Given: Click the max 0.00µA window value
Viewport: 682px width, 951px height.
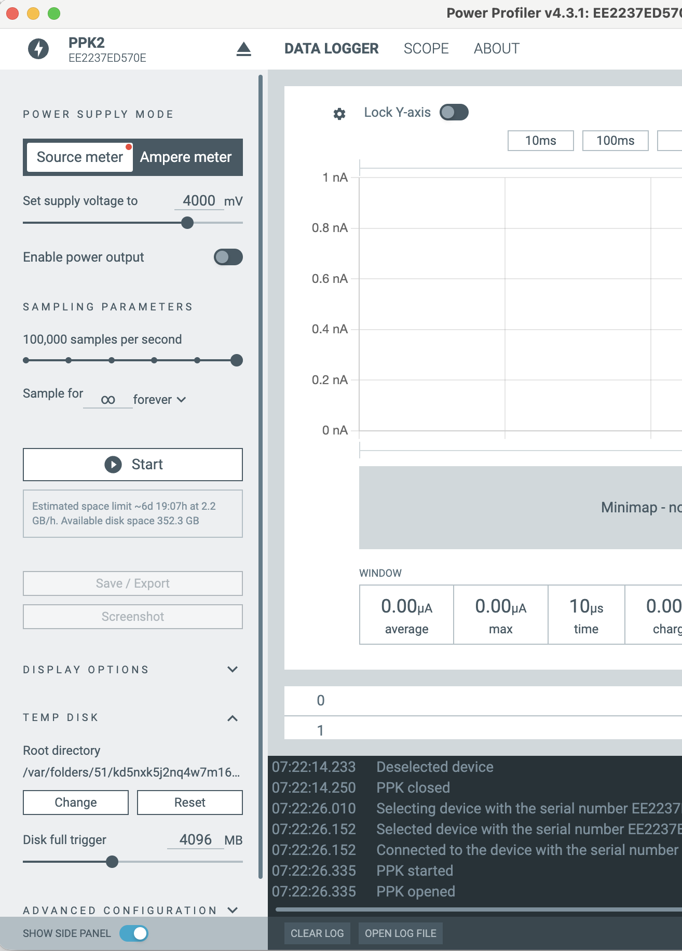Looking at the screenshot, I should pyautogui.click(x=501, y=615).
